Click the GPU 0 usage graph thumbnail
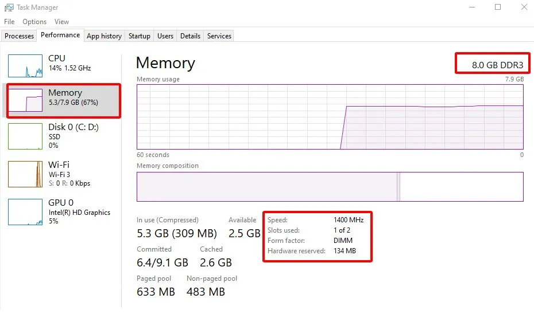534x318 pixels. coord(25,211)
